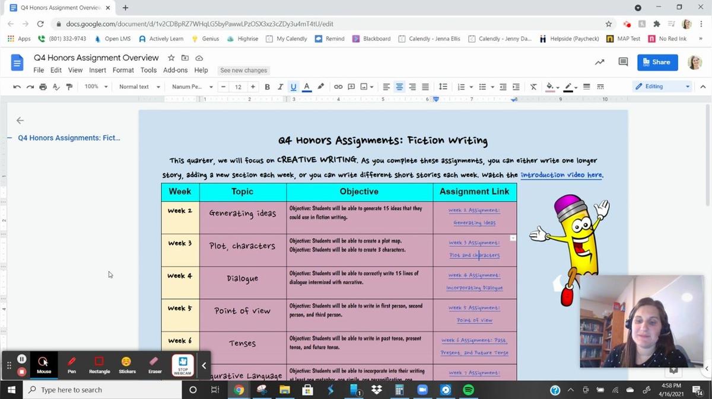
Task: Select the Paint format tool
Action: 69,86
